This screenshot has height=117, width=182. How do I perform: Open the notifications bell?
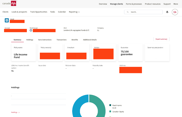[167, 12]
